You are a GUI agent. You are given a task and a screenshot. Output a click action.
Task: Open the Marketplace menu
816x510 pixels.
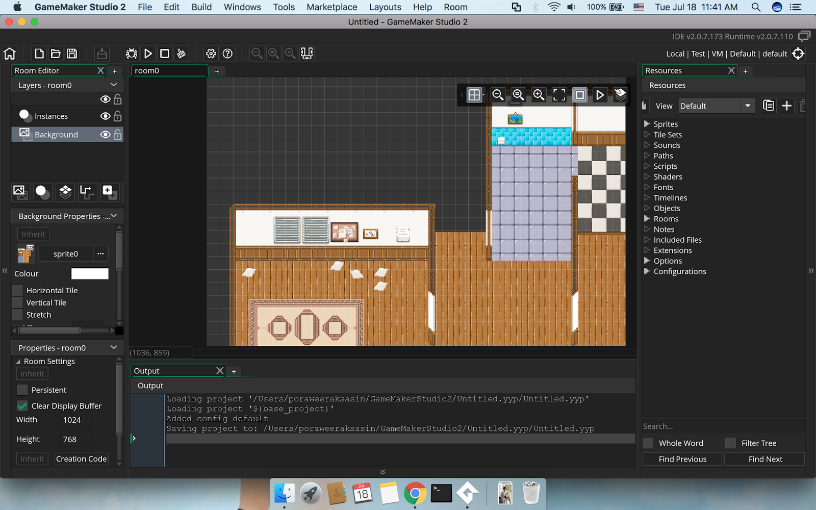[331, 7]
